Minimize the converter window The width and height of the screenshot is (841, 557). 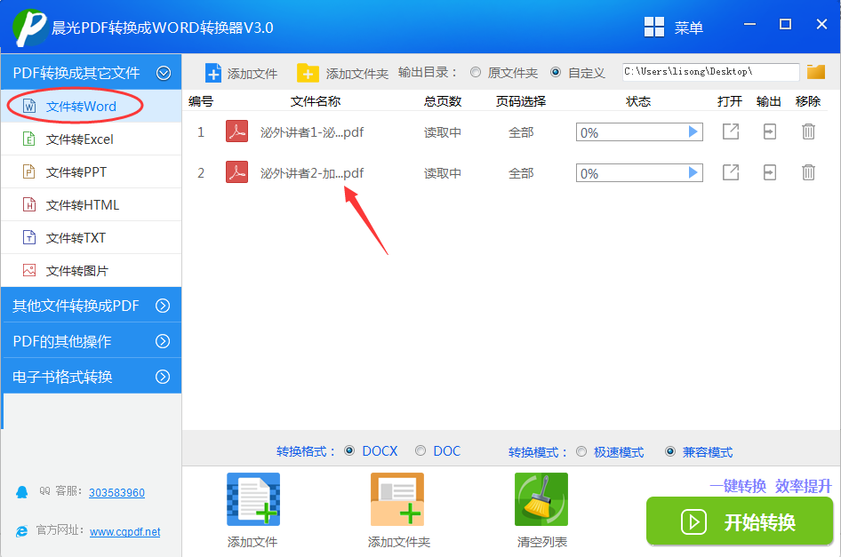[749, 24]
